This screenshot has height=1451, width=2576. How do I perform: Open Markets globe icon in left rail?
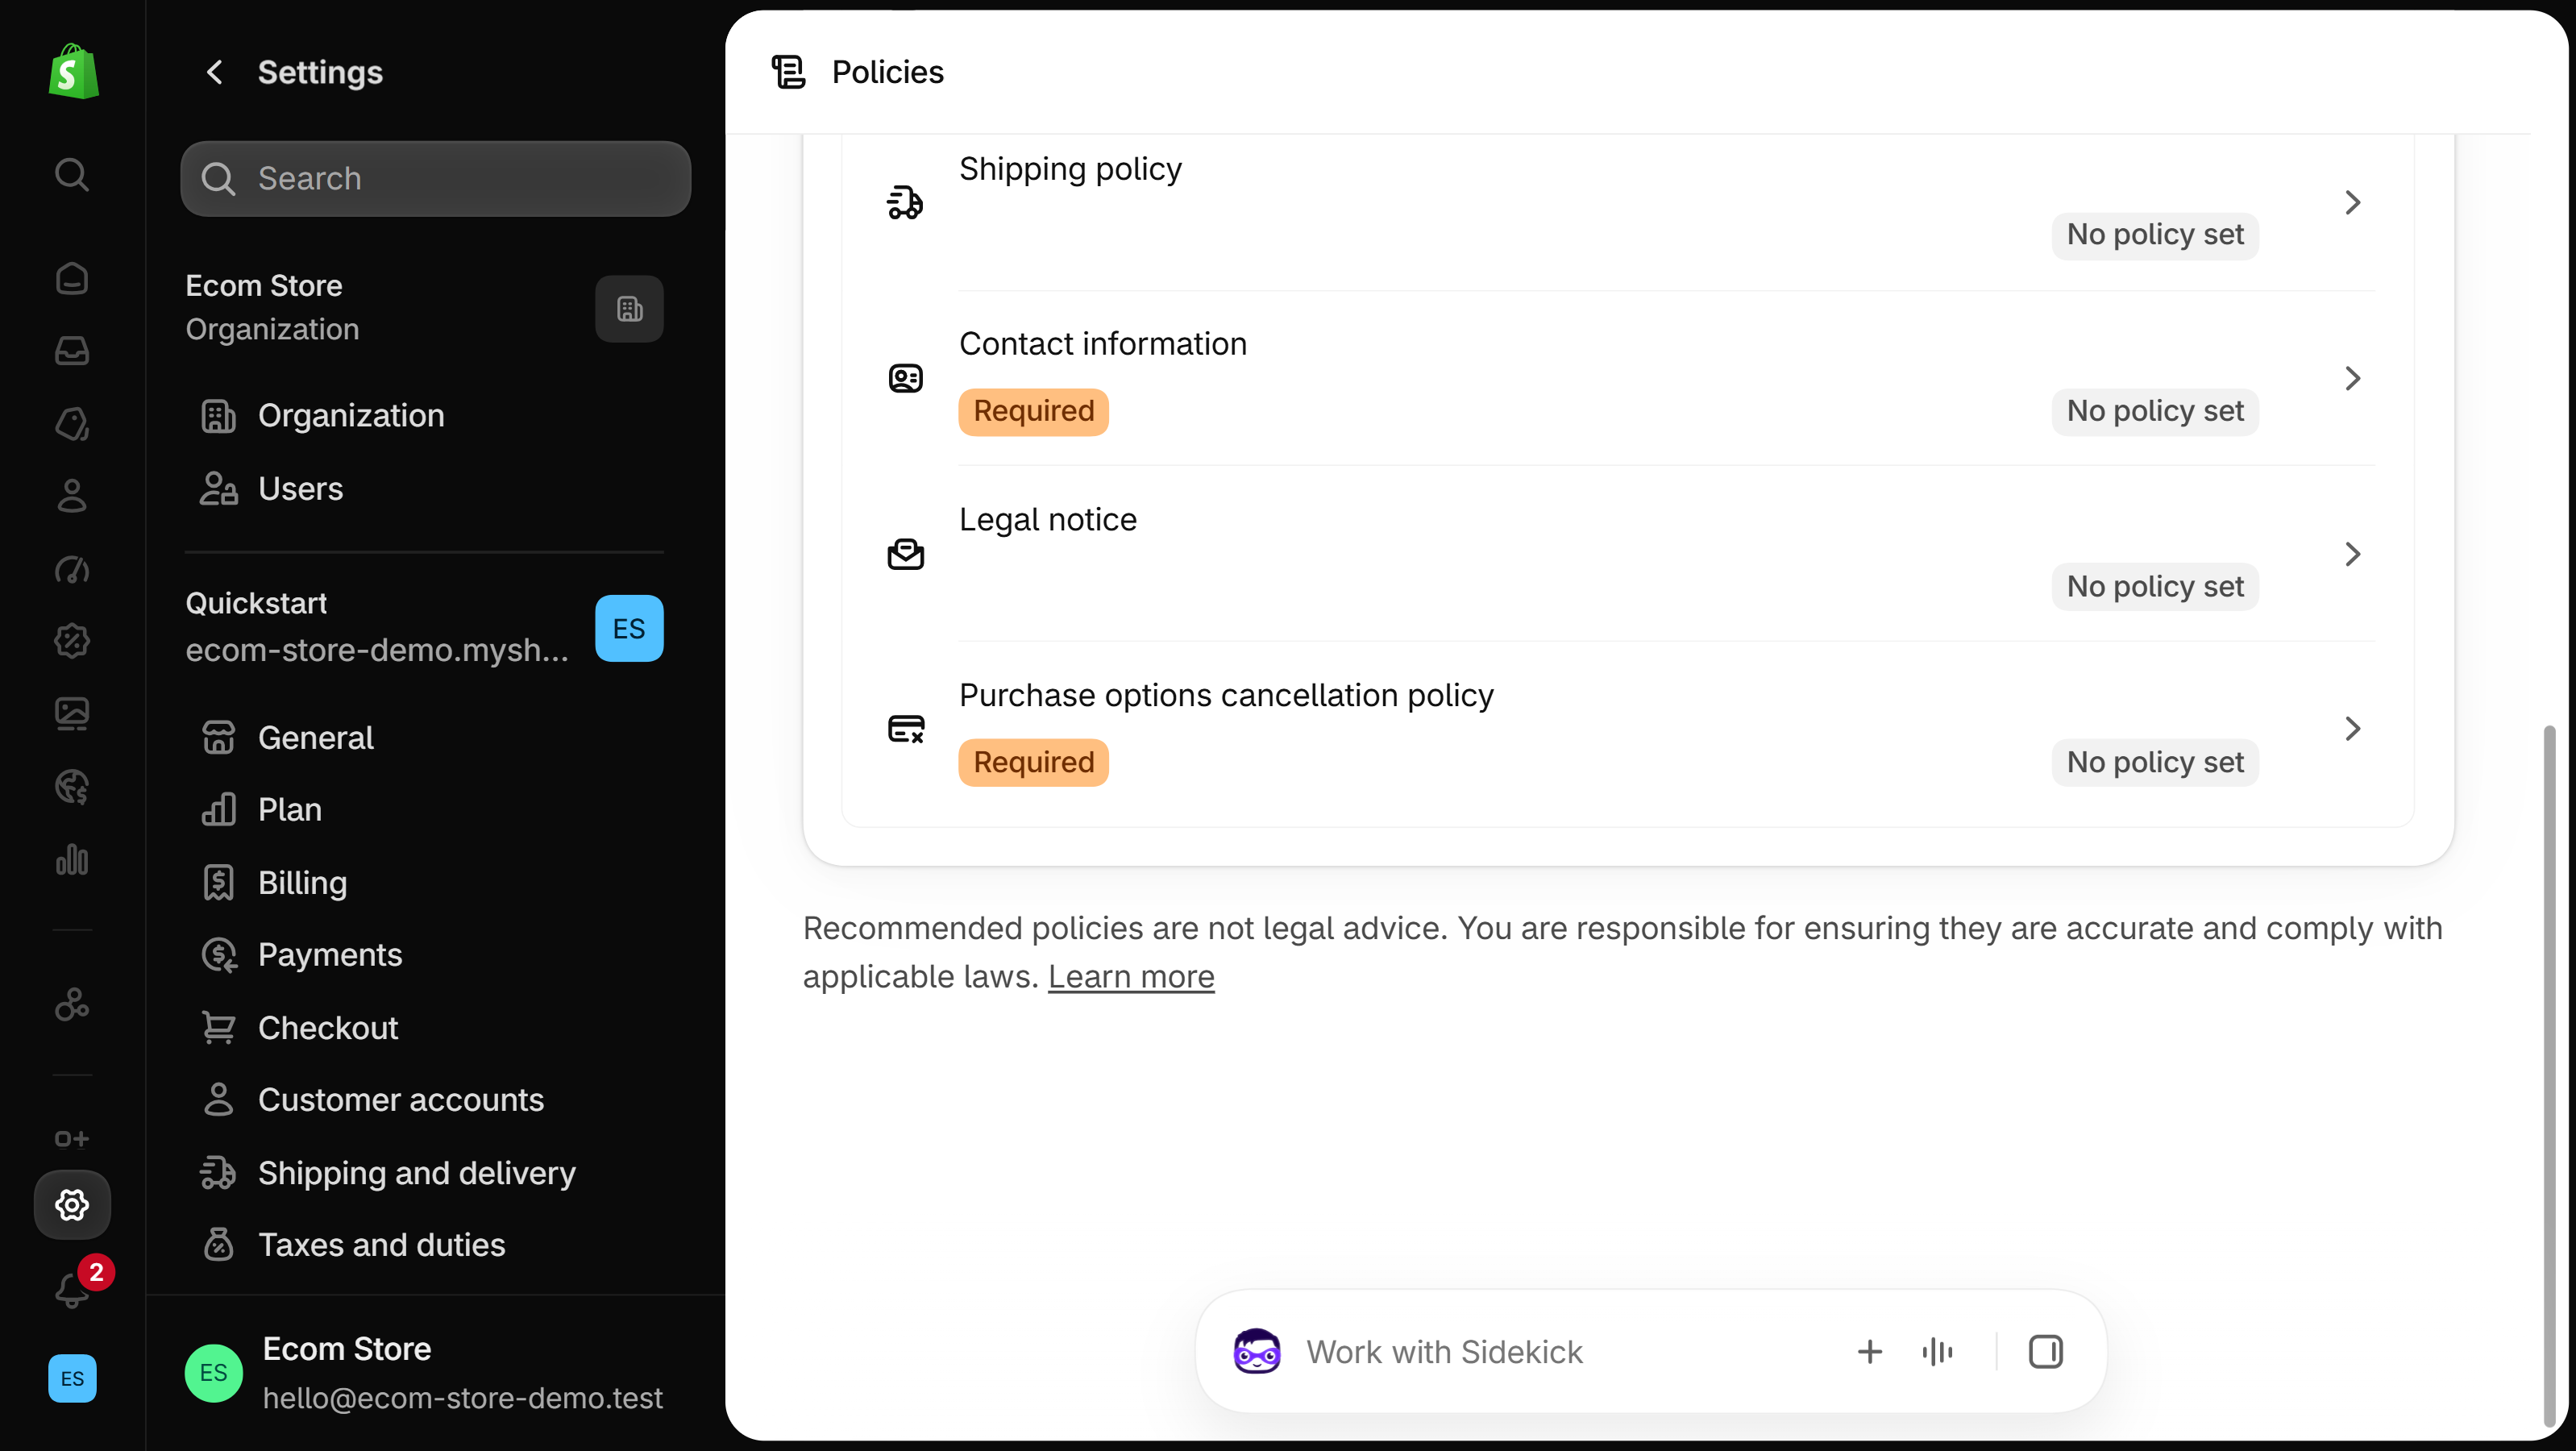pyautogui.click(x=72, y=787)
